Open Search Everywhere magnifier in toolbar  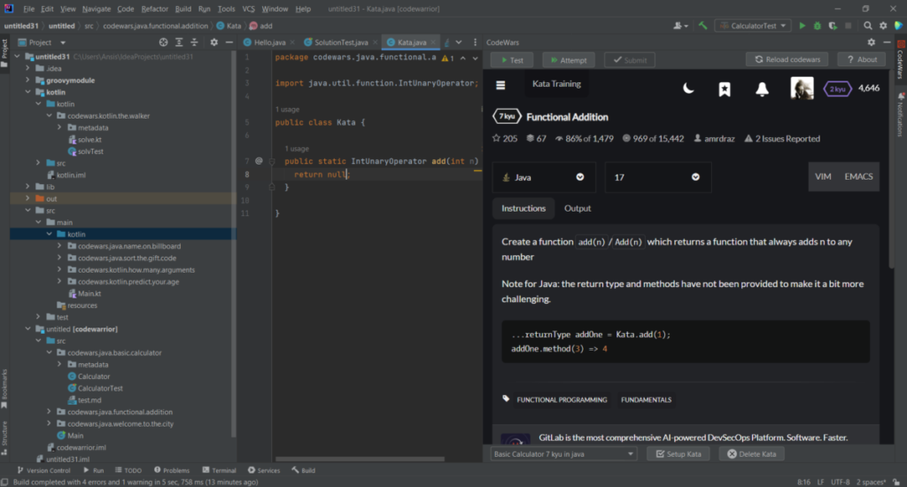point(868,26)
